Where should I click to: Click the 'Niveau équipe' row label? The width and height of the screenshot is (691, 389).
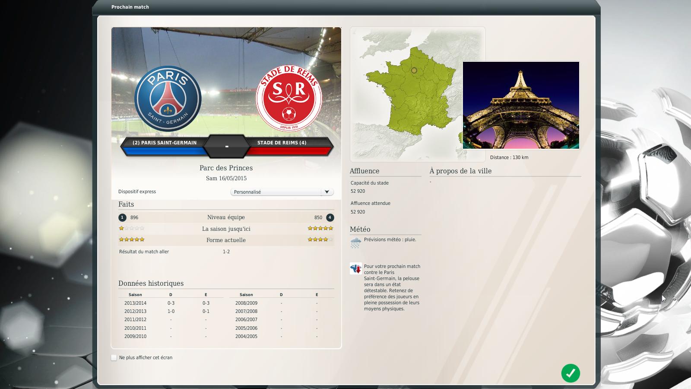click(x=226, y=217)
